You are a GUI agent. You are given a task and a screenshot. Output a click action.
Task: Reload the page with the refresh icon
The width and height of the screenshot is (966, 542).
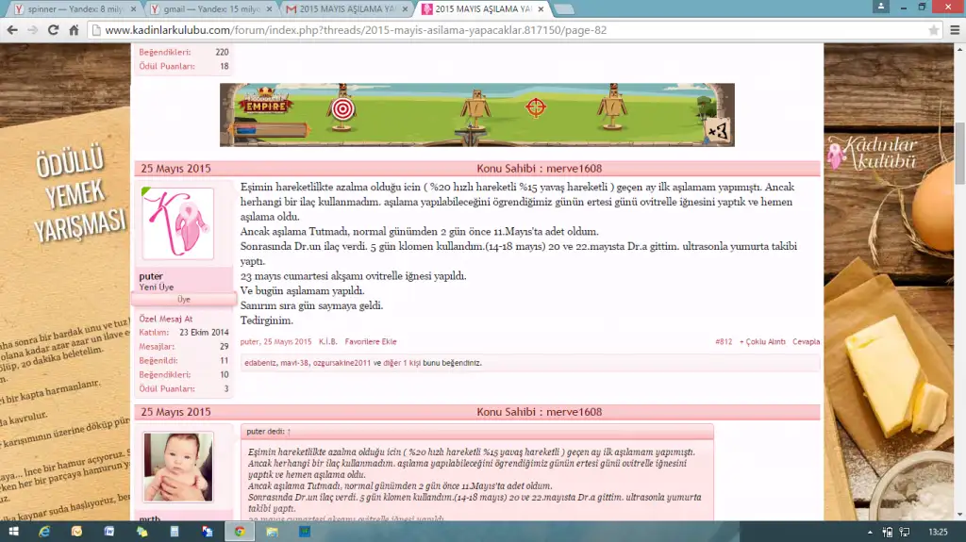(x=52, y=30)
